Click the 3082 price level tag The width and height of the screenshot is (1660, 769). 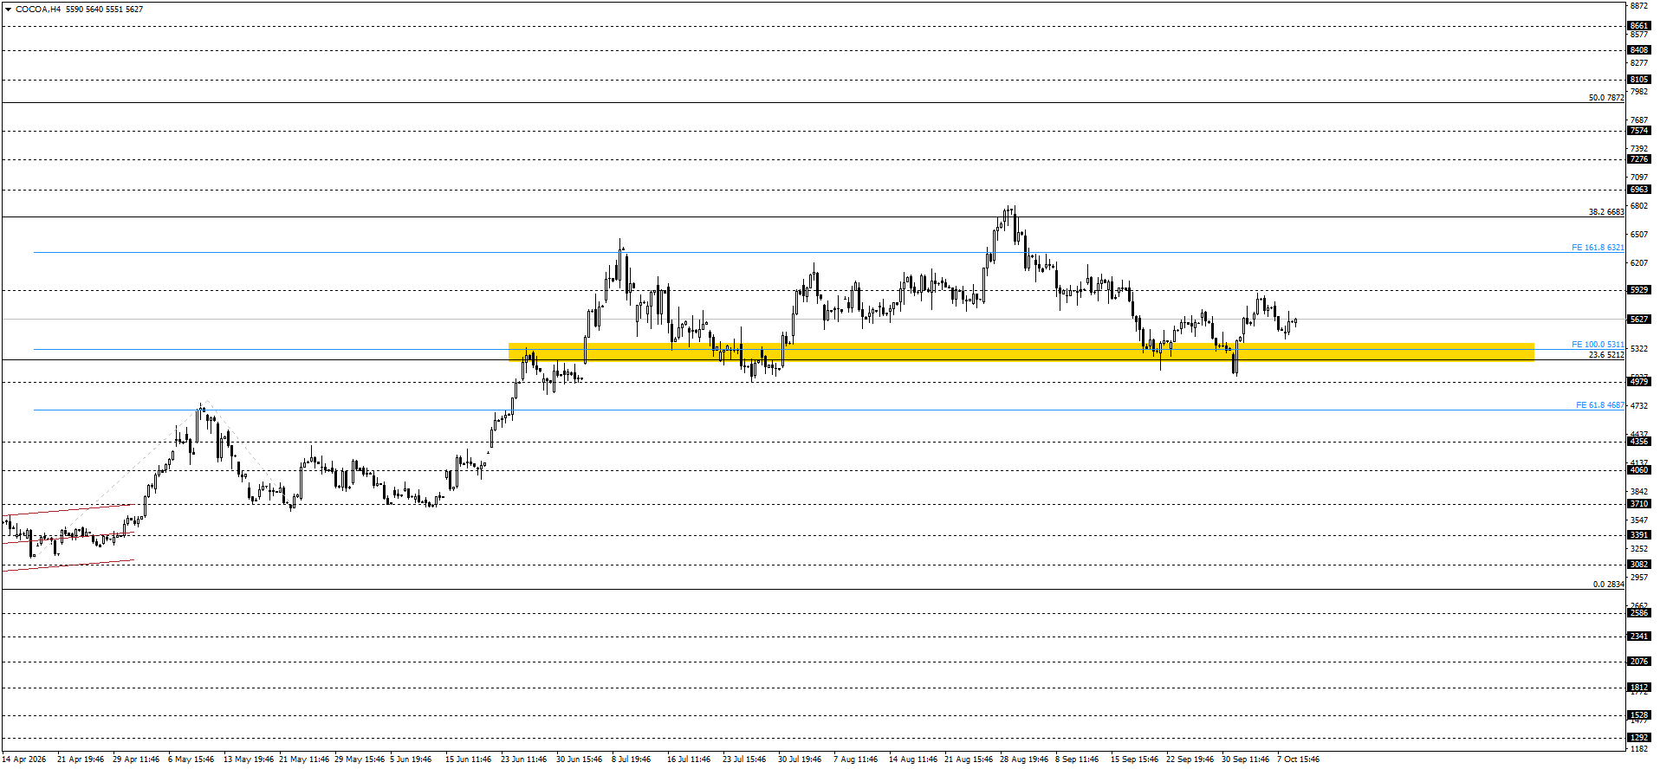(1638, 565)
